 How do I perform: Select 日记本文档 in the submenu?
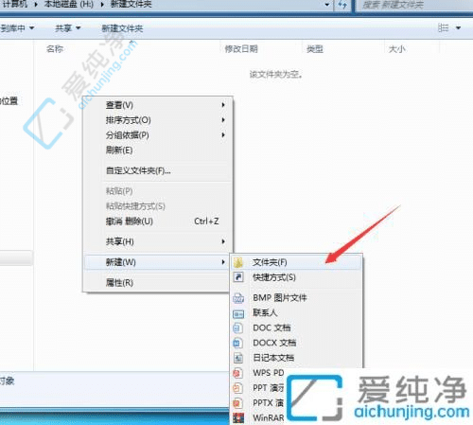coord(296,358)
